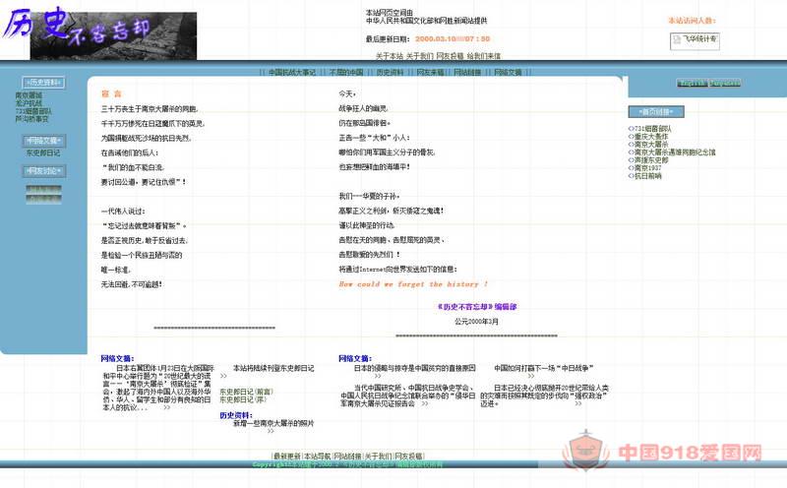The image size is (787, 488).
Task: Click the 历史资料 sidebar header badge
Action: pos(44,83)
